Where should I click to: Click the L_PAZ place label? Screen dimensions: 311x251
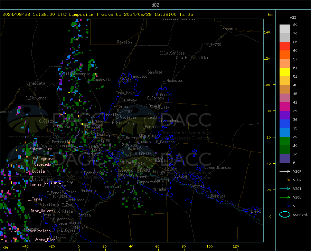(x=256, y=211)
